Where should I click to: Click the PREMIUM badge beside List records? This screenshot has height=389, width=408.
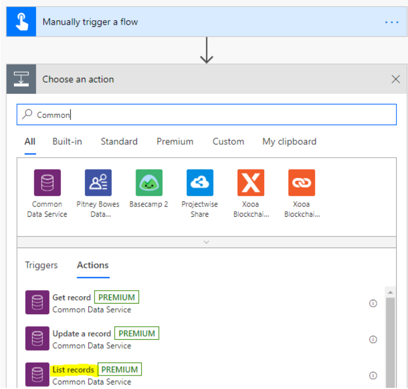pyautogui.click(x=120, y=369)
